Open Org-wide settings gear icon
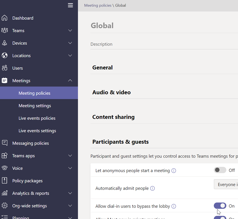The width and height of the screenshot is (238, 219). (5, 206)
